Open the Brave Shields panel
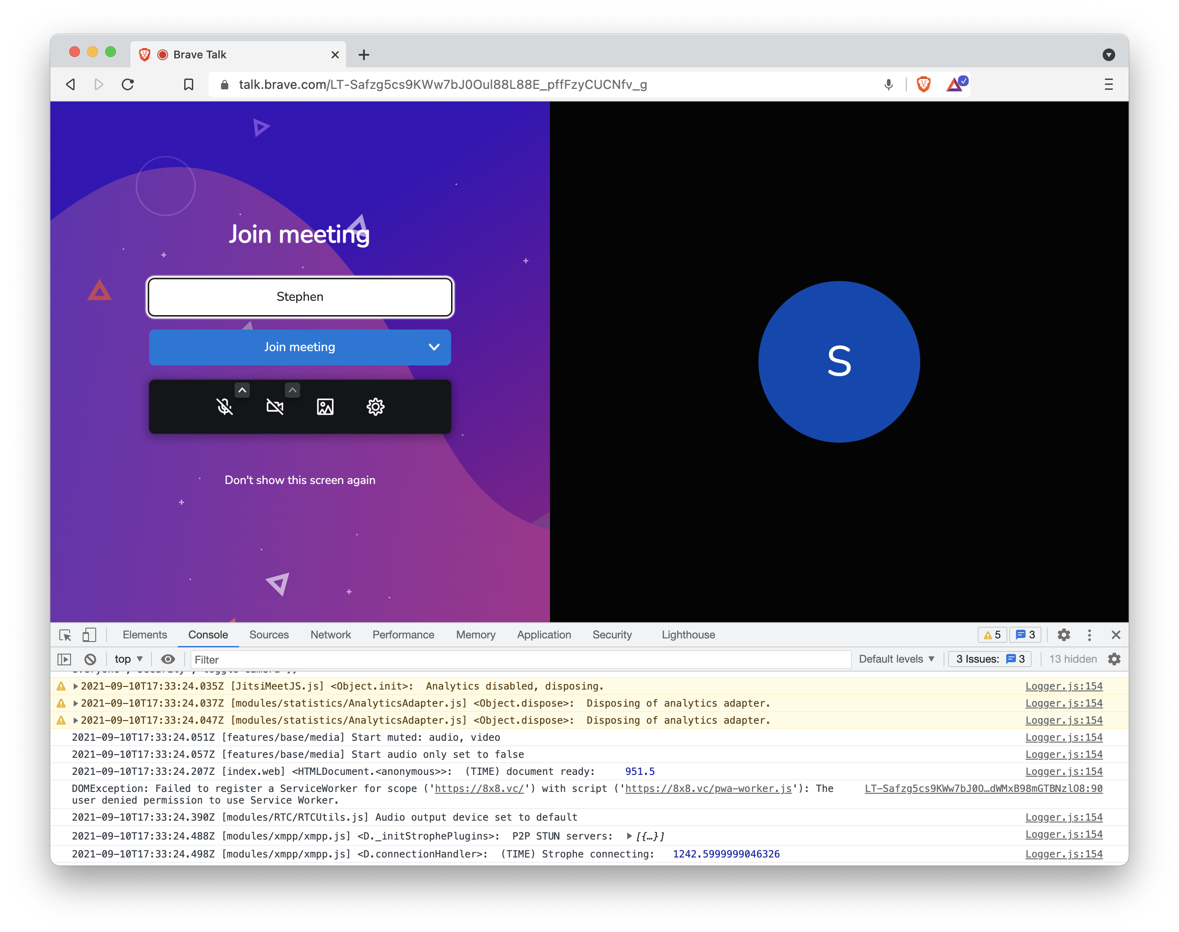 [x=923, y=84]
